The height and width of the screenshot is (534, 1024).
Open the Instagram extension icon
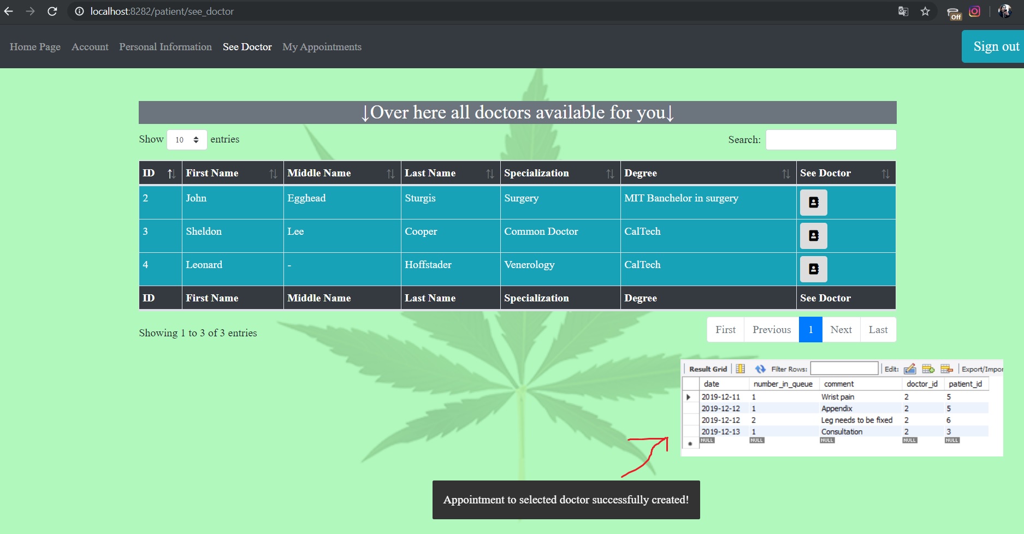coord(975,11)
